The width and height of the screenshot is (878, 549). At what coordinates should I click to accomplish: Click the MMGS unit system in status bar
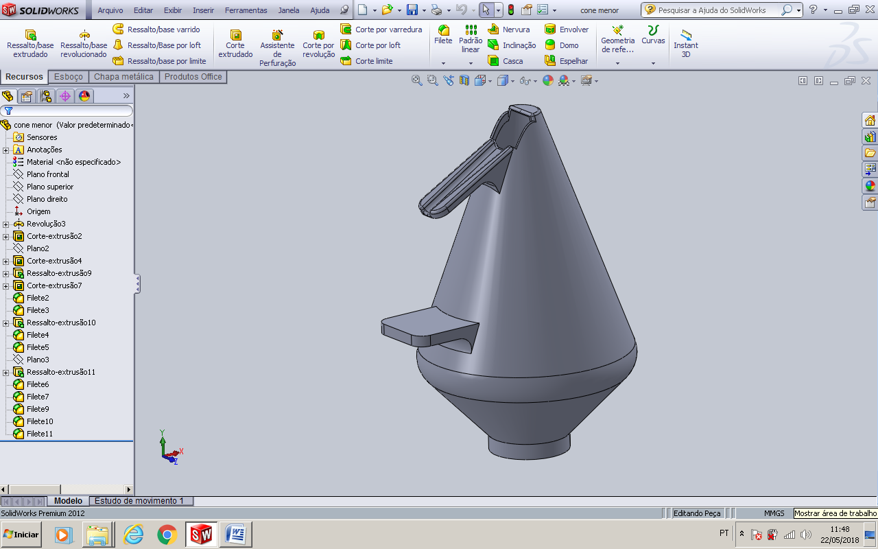click(774, 513)
